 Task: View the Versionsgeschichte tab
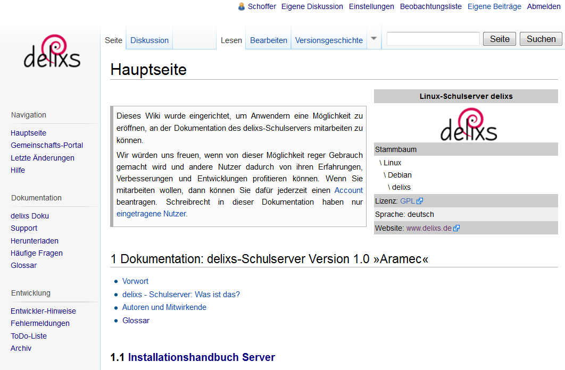330,40
